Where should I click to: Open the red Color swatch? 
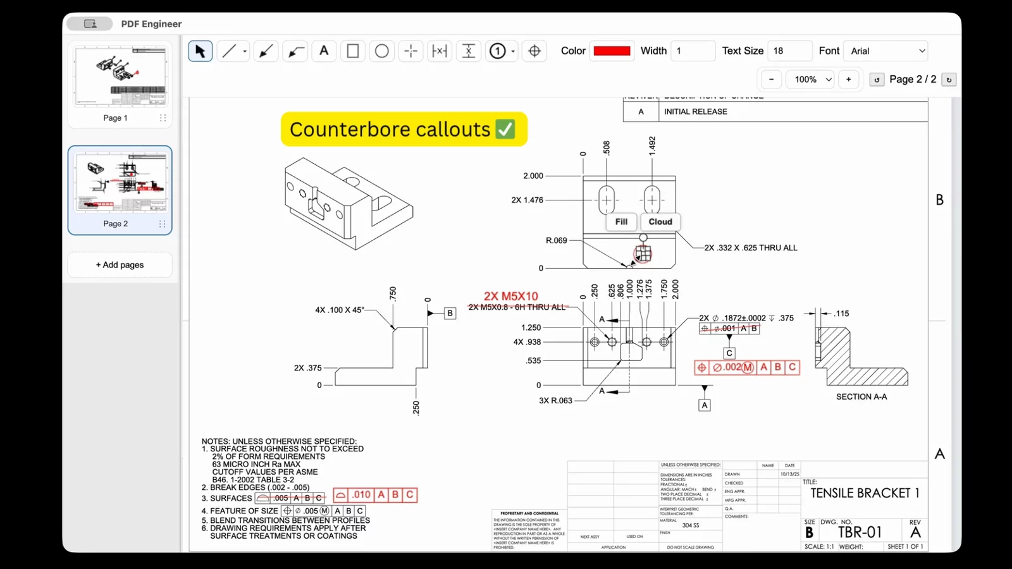pos(612,51)
